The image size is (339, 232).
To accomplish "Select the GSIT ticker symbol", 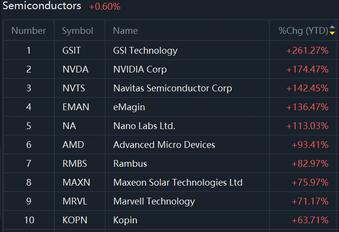I will pos(72,50).
